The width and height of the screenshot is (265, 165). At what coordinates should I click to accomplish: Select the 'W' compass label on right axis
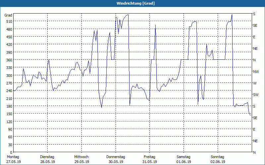pyautogui.click(x=255, y=83)
